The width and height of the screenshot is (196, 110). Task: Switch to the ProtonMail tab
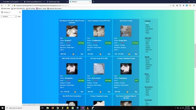click(x=11, y=2)
